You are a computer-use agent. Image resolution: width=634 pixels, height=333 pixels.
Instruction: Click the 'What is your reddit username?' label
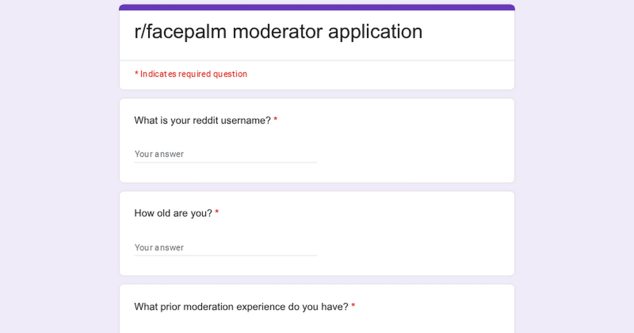202,121
